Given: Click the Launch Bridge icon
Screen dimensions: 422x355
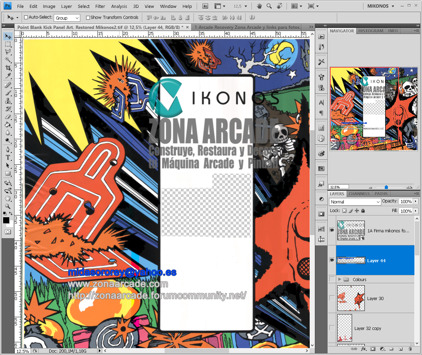Looking at the screenshot, I should [205, 6].
